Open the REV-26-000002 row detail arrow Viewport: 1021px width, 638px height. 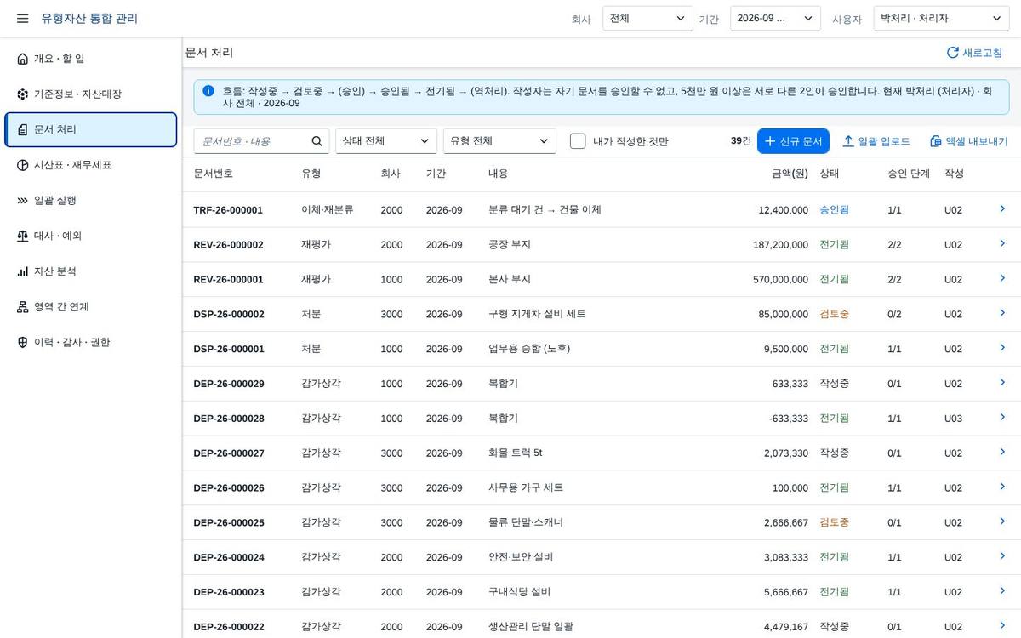point(1002,243)
